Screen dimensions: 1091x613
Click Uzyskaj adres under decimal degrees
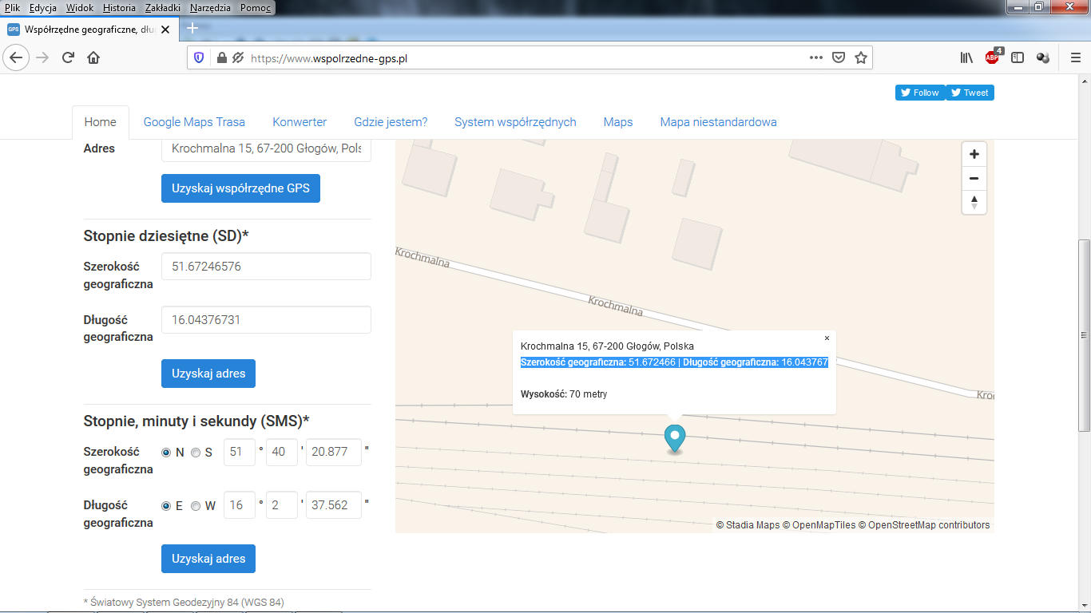208,374
